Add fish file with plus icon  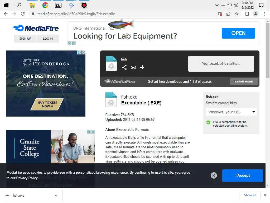pos(142,67)
